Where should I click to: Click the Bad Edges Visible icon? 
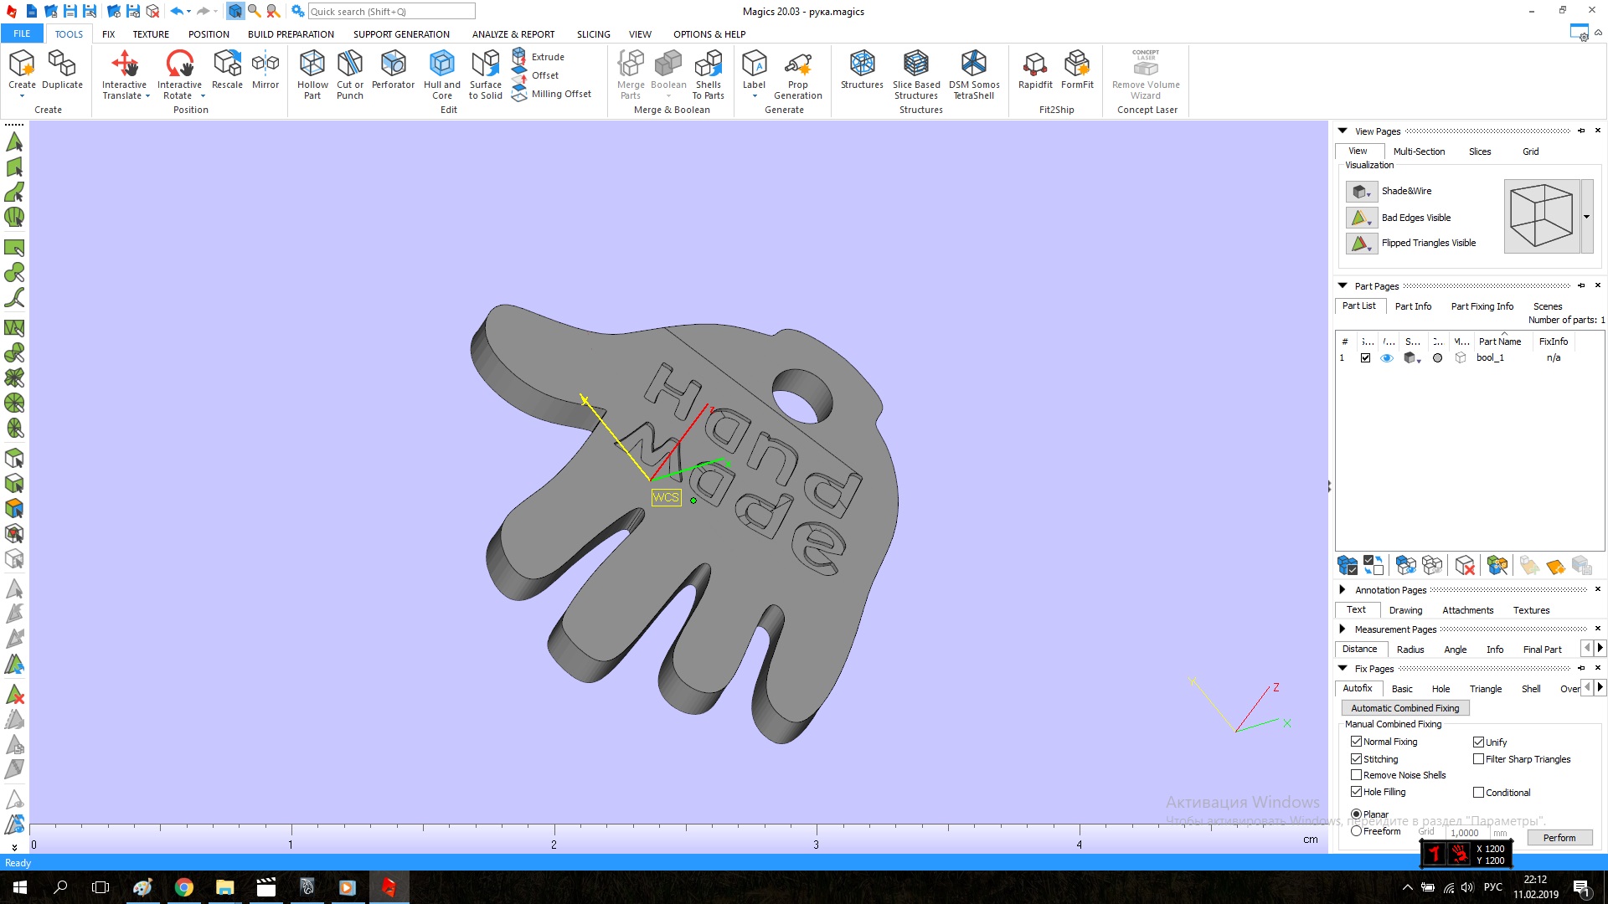coord(1360,218)
